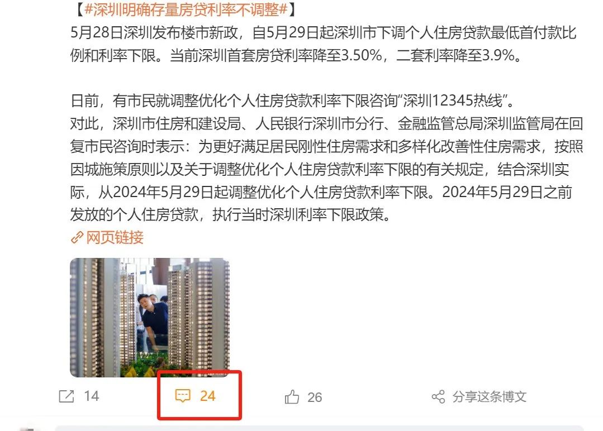This screenshot has width=603, height=431.
Task: Click the sentence starting 对此，深圳市住房和建设局
Action: [x=326, y=169]
